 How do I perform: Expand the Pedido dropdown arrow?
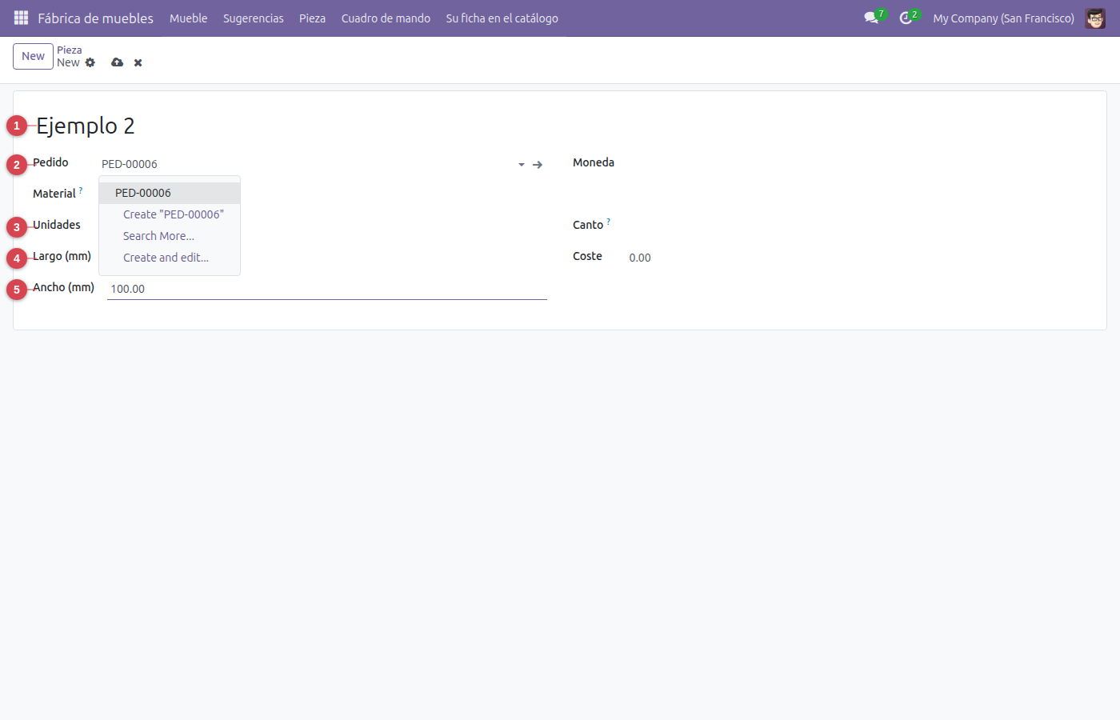(522, 164)
